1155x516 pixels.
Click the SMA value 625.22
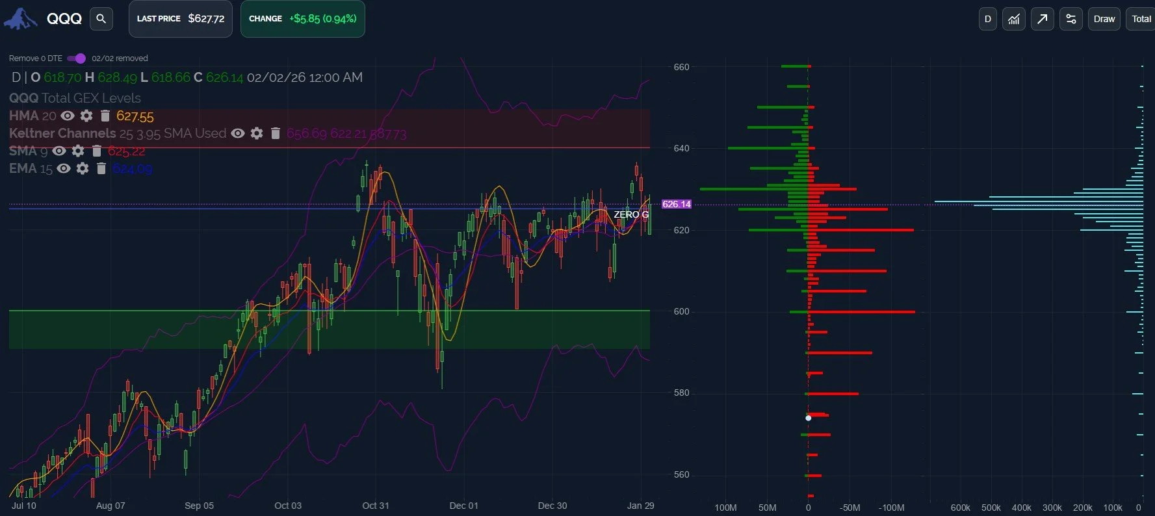pos(127,151)
